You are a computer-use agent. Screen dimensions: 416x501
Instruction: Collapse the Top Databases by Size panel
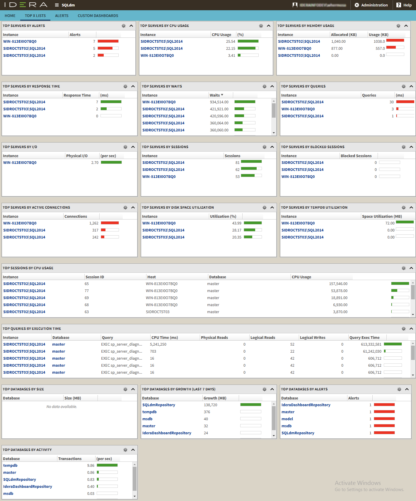[x=133, y=389]
